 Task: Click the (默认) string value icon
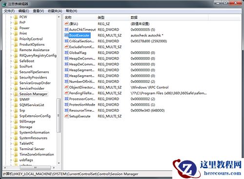(66, 24)
